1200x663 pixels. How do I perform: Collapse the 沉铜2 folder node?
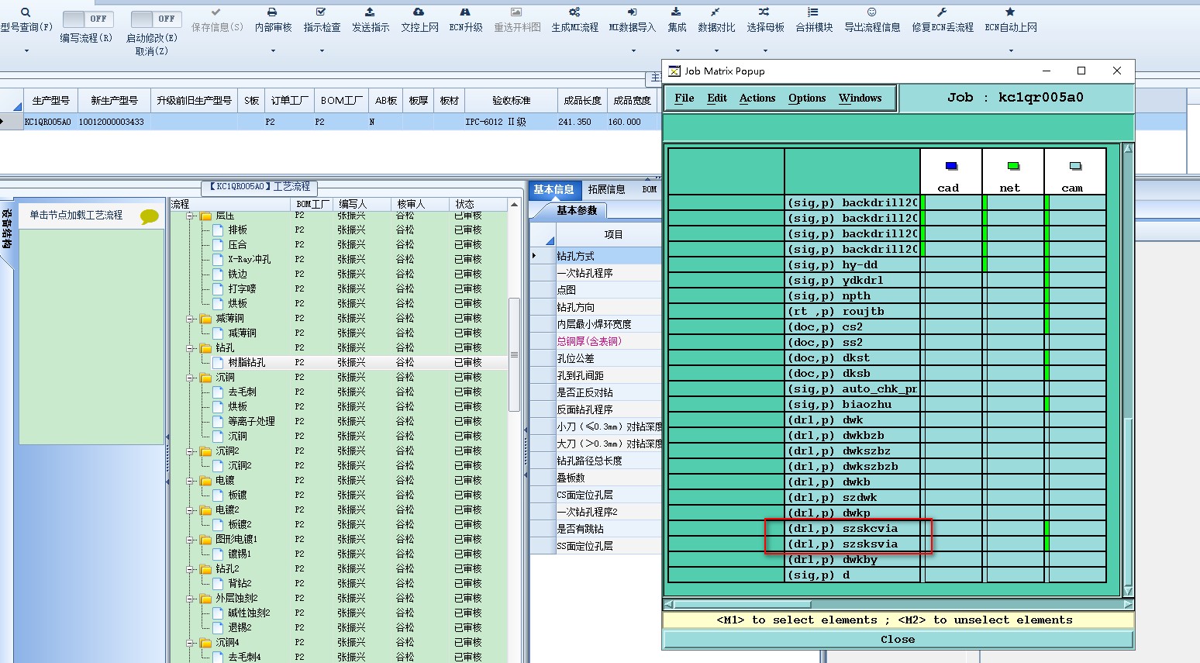pos(191,451)
